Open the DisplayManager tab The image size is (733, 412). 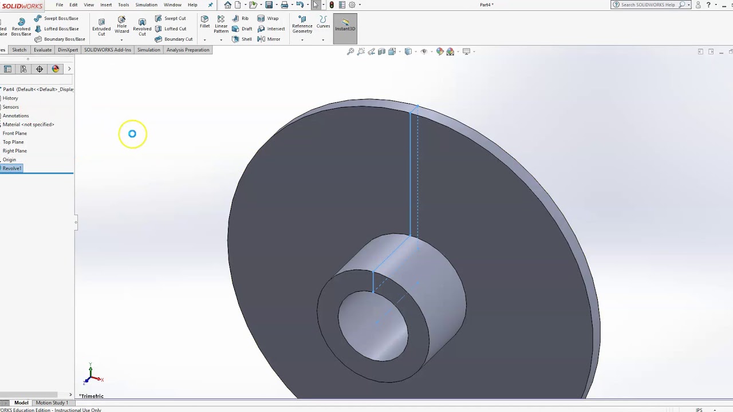[x=56, y=69]
